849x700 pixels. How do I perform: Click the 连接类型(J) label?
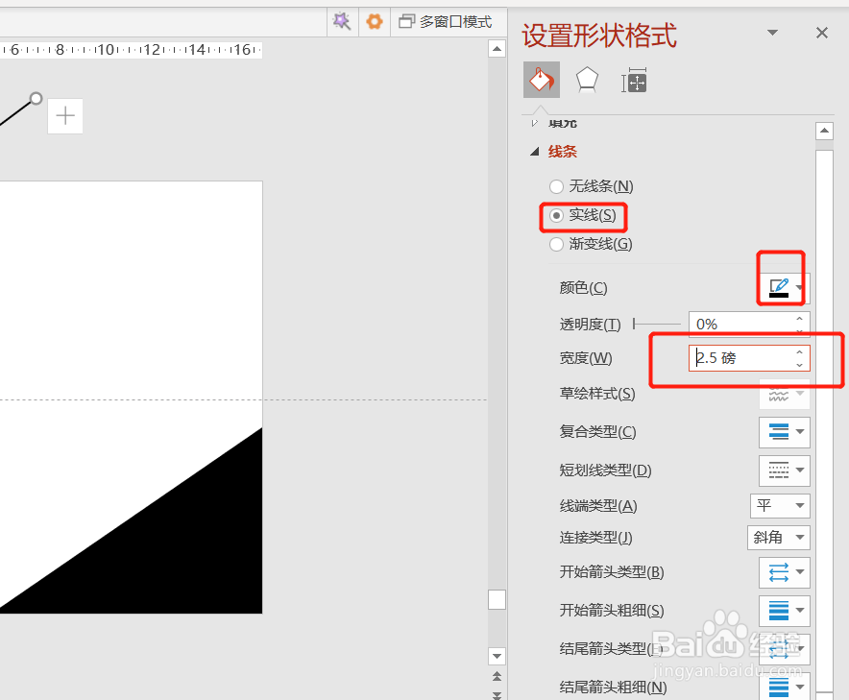[595, 538]
